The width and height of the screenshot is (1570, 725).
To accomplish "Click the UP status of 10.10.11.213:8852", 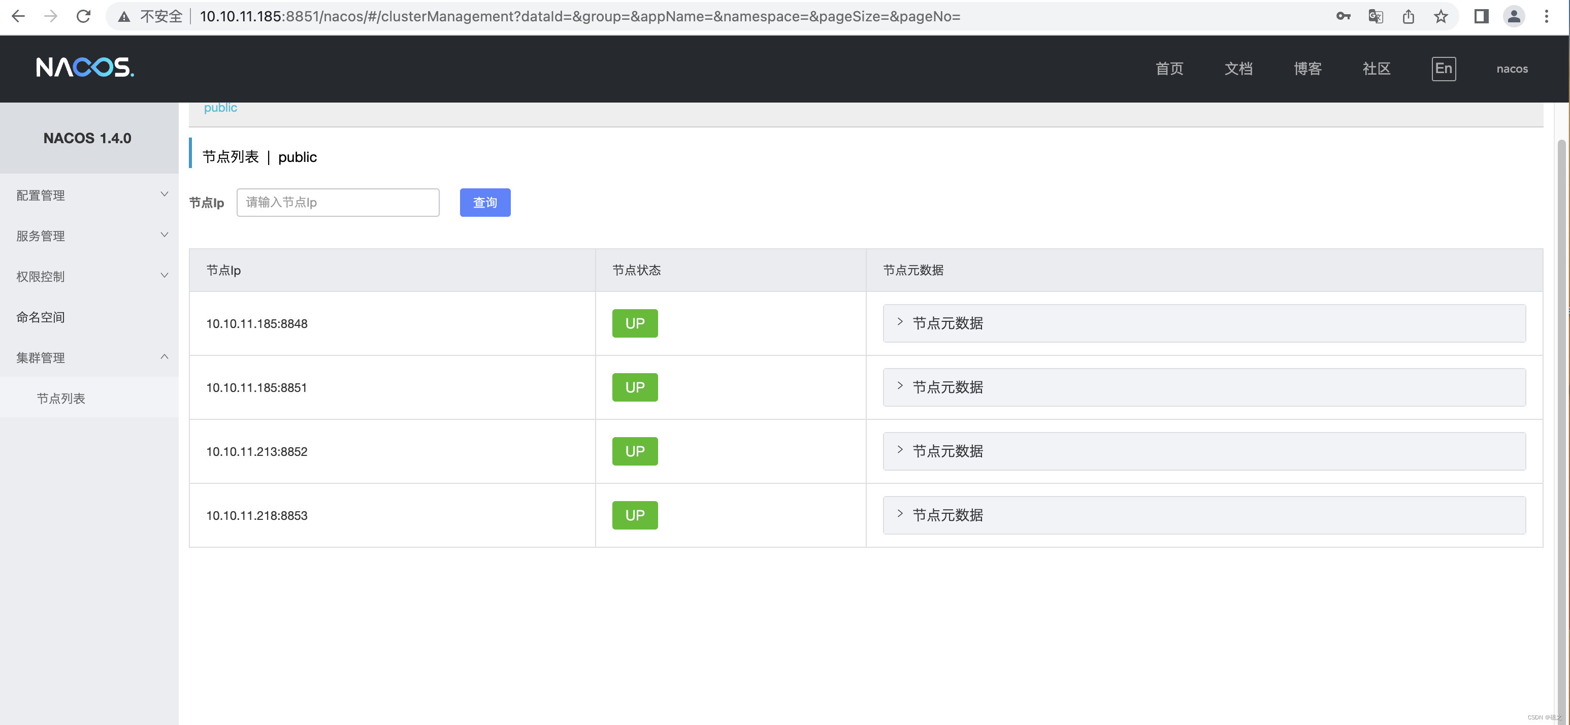I will (x=635, y=451).
